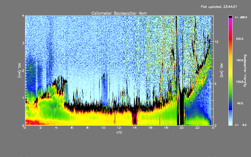Select the '22:' UTC hour label
Viewport: 251px width, 157px height.
(x=198, y=128)
